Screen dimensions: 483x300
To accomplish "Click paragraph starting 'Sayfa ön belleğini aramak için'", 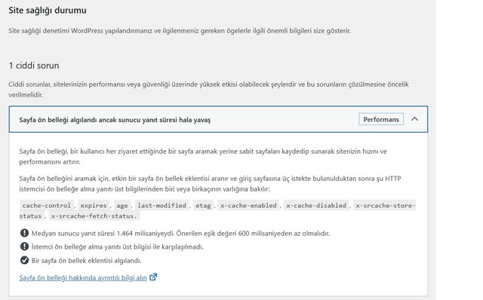I will point(210,184).
